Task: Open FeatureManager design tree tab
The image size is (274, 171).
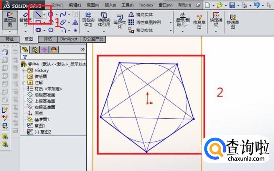Action: 25,50
